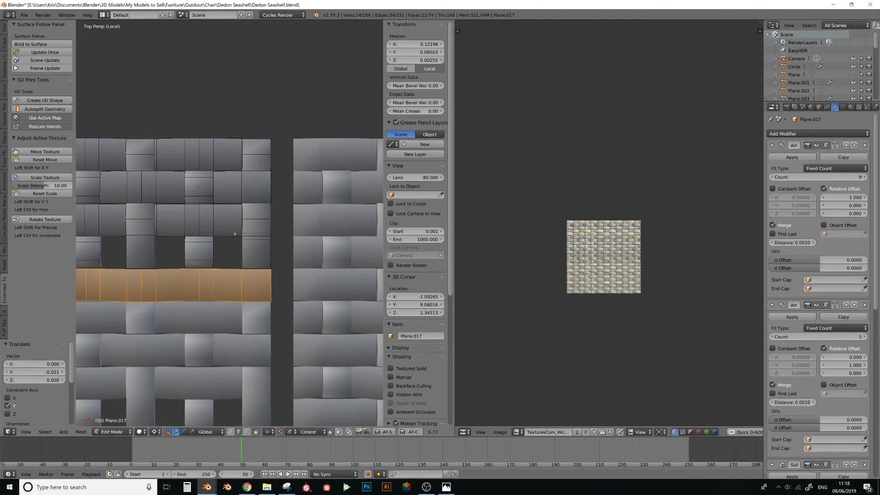Enable the Ambient Occlusion checkbox
This screenshot has height=495, width=880.
pos(390,412)
